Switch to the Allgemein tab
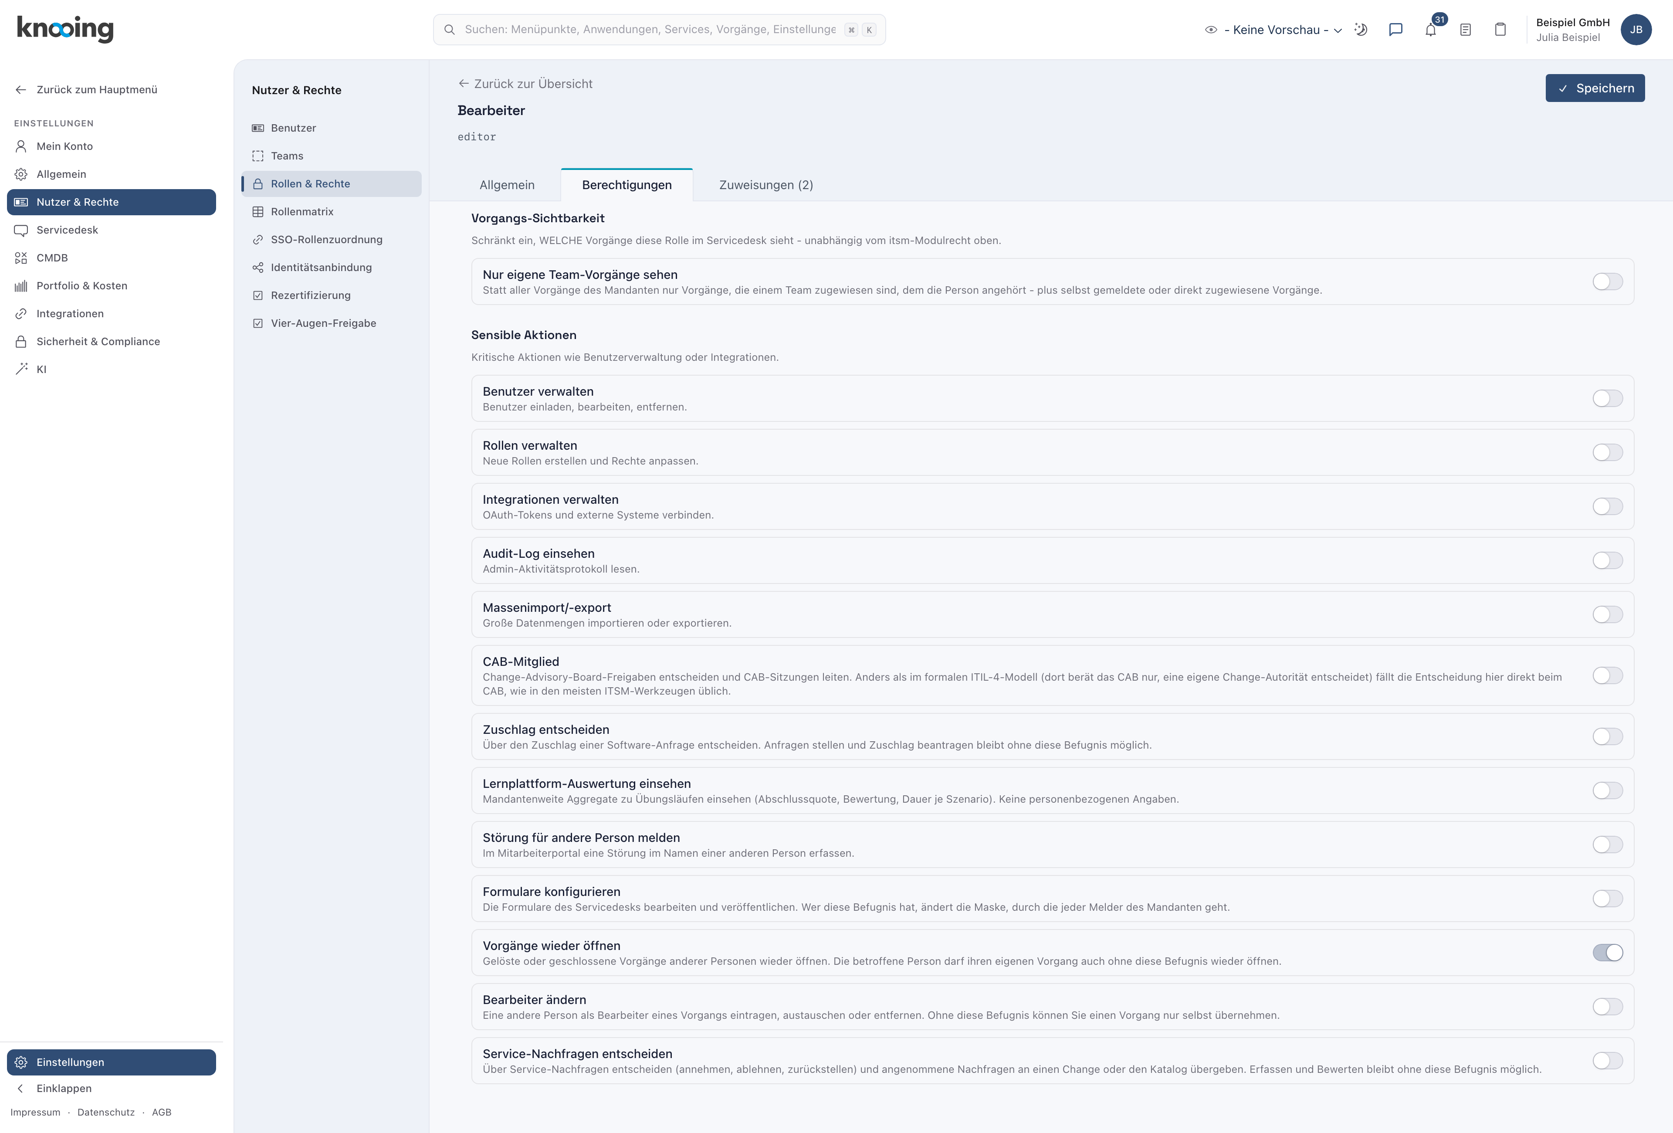 (x=507, y=185)
